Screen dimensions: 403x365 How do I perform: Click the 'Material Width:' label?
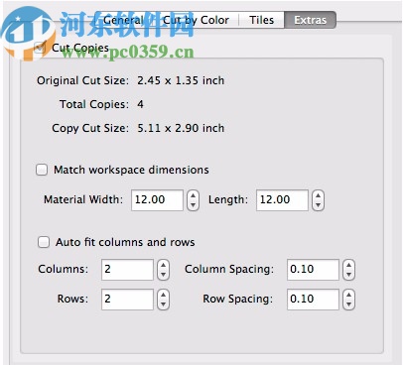tap(83, 199)
